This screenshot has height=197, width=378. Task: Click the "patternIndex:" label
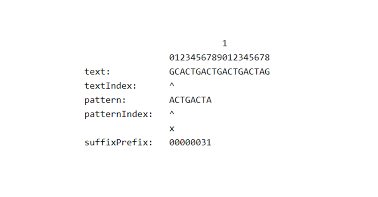118,114
